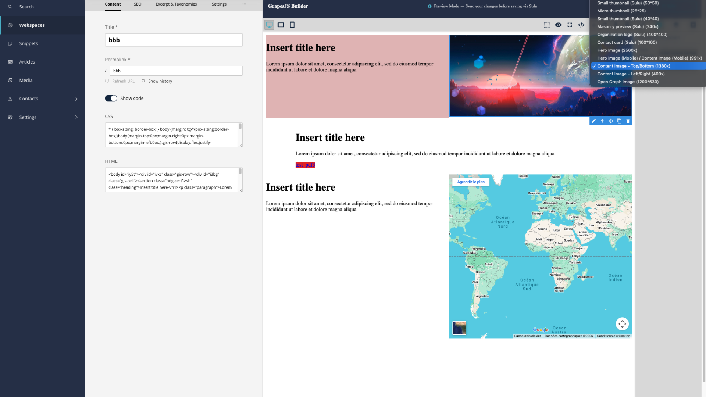Switch to the SEO tab
This screenshot has width=706, height=397.
tap(138, 4)
